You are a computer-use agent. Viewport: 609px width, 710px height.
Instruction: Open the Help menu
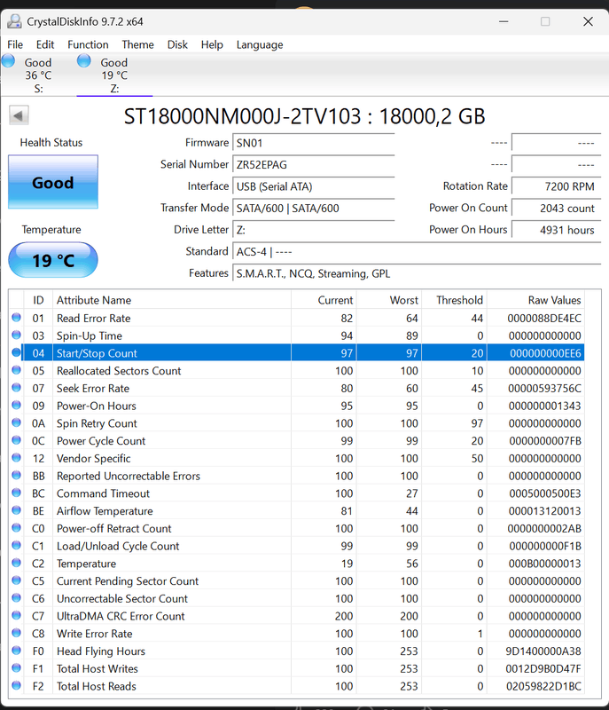[x=212, y=45]
